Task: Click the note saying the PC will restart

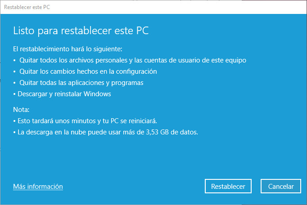Action: (87, 121)
